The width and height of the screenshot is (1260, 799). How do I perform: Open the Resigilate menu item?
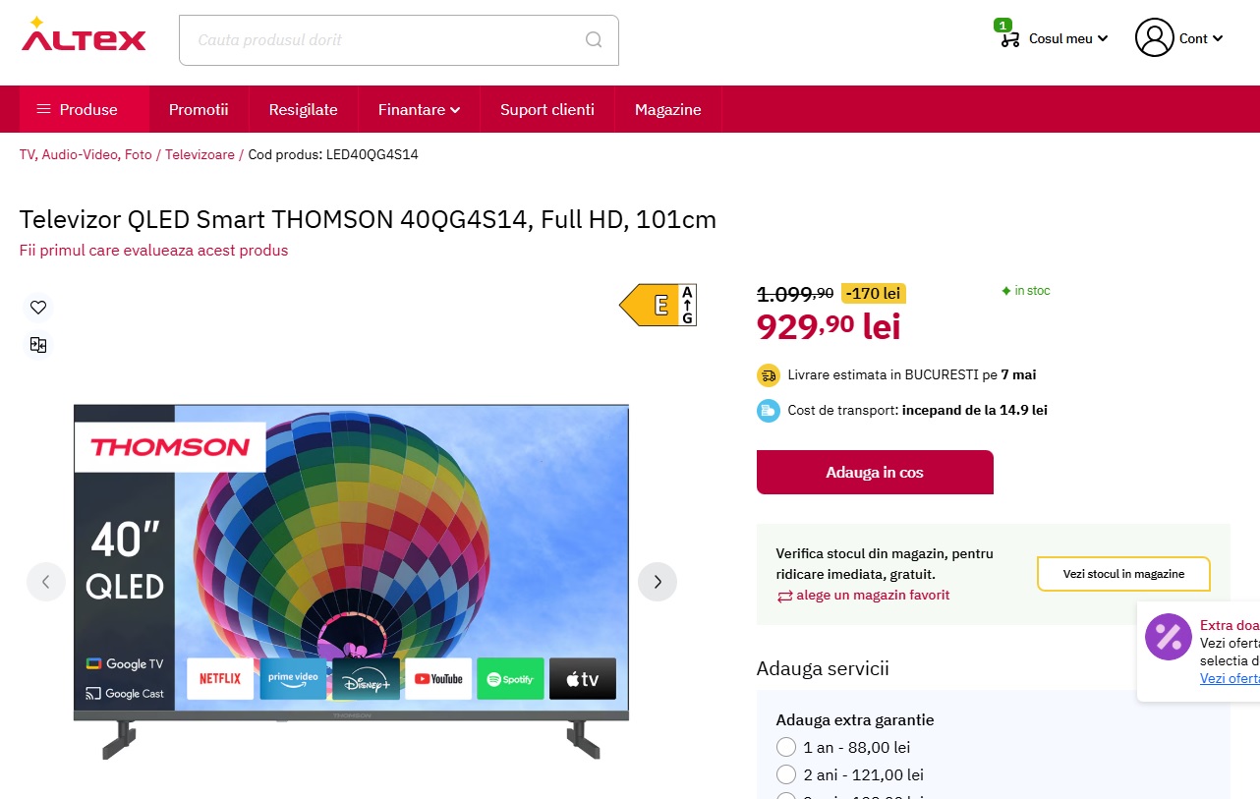(x=304, y=109)
